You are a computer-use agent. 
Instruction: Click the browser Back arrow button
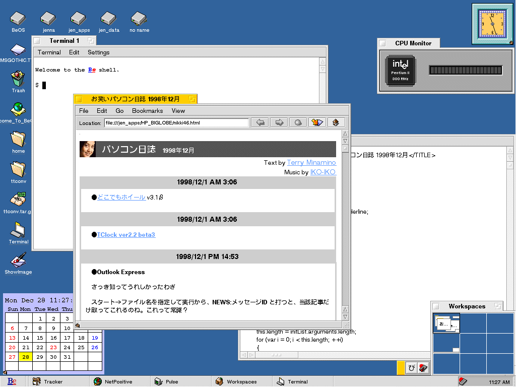pos(260,122)
